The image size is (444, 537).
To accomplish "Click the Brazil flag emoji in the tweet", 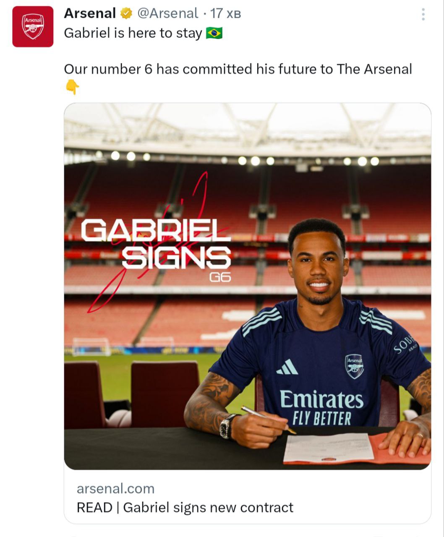I will click(x=214, y=33).
